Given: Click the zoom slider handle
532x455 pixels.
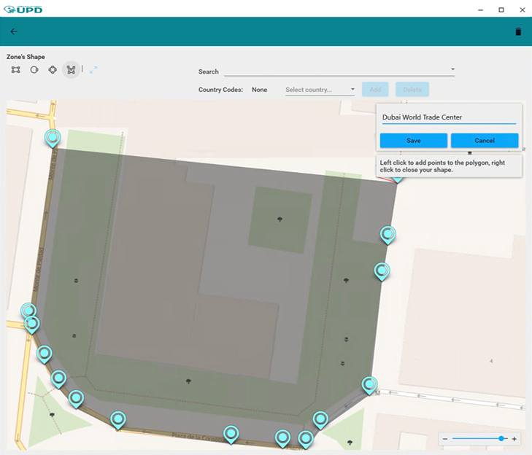Looking at the screenshot, I should pyautogui.click(x=502, y=439).
